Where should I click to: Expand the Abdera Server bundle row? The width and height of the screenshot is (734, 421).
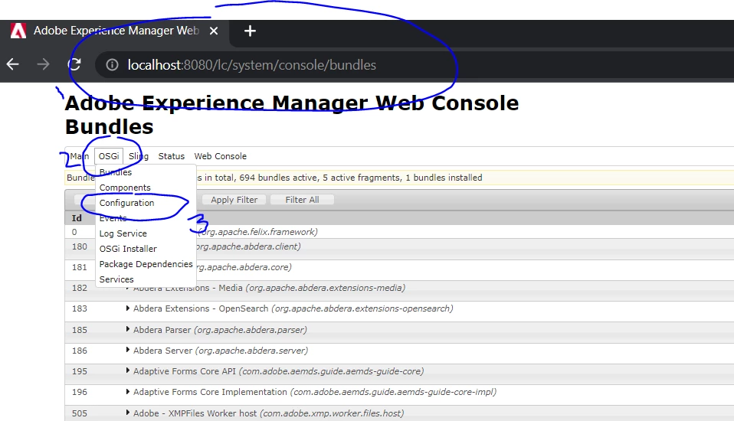coord(128,350)
